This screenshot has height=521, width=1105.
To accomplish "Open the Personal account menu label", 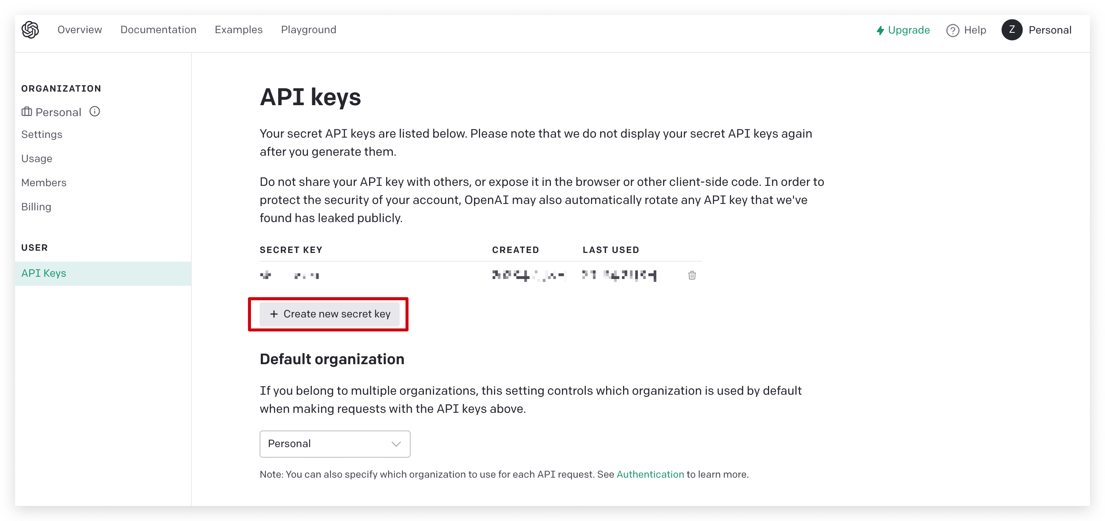I will pyautogui.click(x=1050, y=30).
